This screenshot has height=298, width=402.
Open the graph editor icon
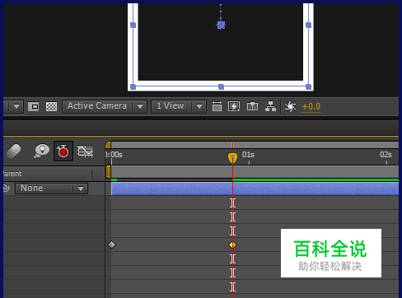point(85,151)
